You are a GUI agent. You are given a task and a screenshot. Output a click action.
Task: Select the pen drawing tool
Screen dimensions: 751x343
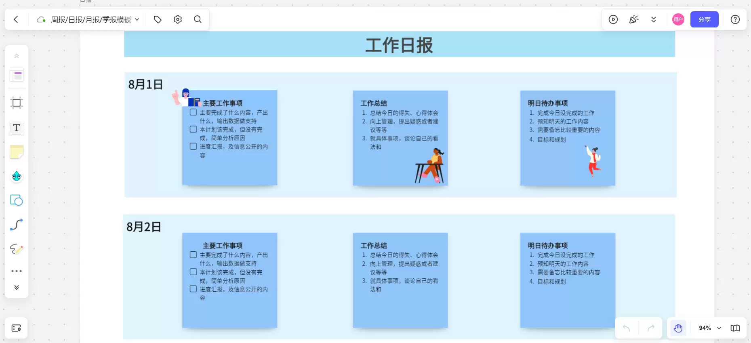tap(17, 249)
